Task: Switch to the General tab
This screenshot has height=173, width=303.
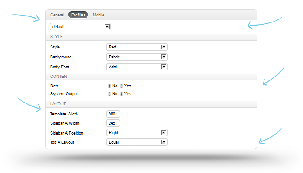Action: [x=57, y=15]
